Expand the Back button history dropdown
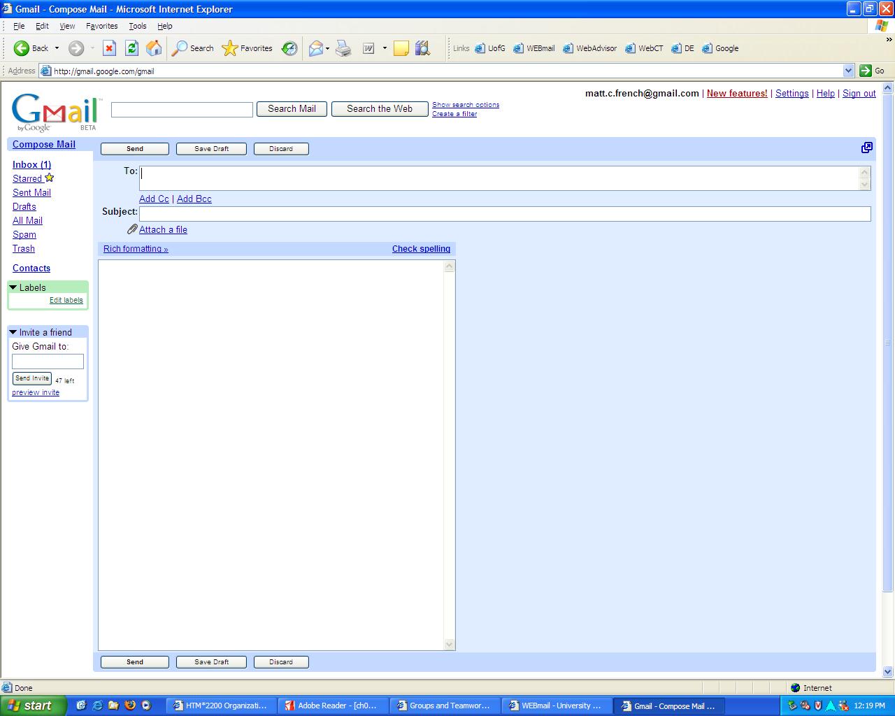The image size is (895, 716). (x=57, y=48)
